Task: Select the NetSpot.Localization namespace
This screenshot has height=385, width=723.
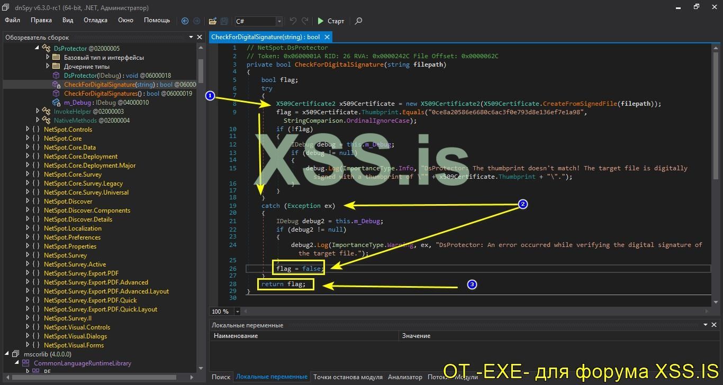Action: click(x=73, y=228)
